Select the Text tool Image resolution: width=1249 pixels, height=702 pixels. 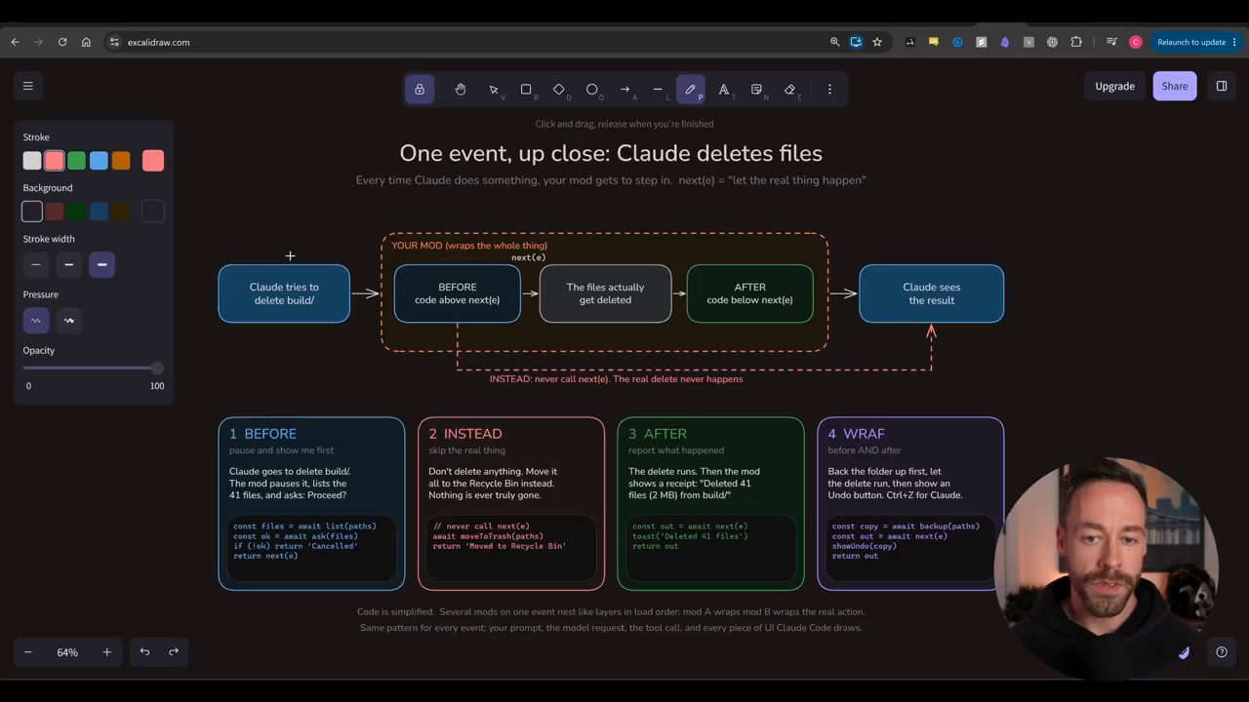tap(724, 90)
